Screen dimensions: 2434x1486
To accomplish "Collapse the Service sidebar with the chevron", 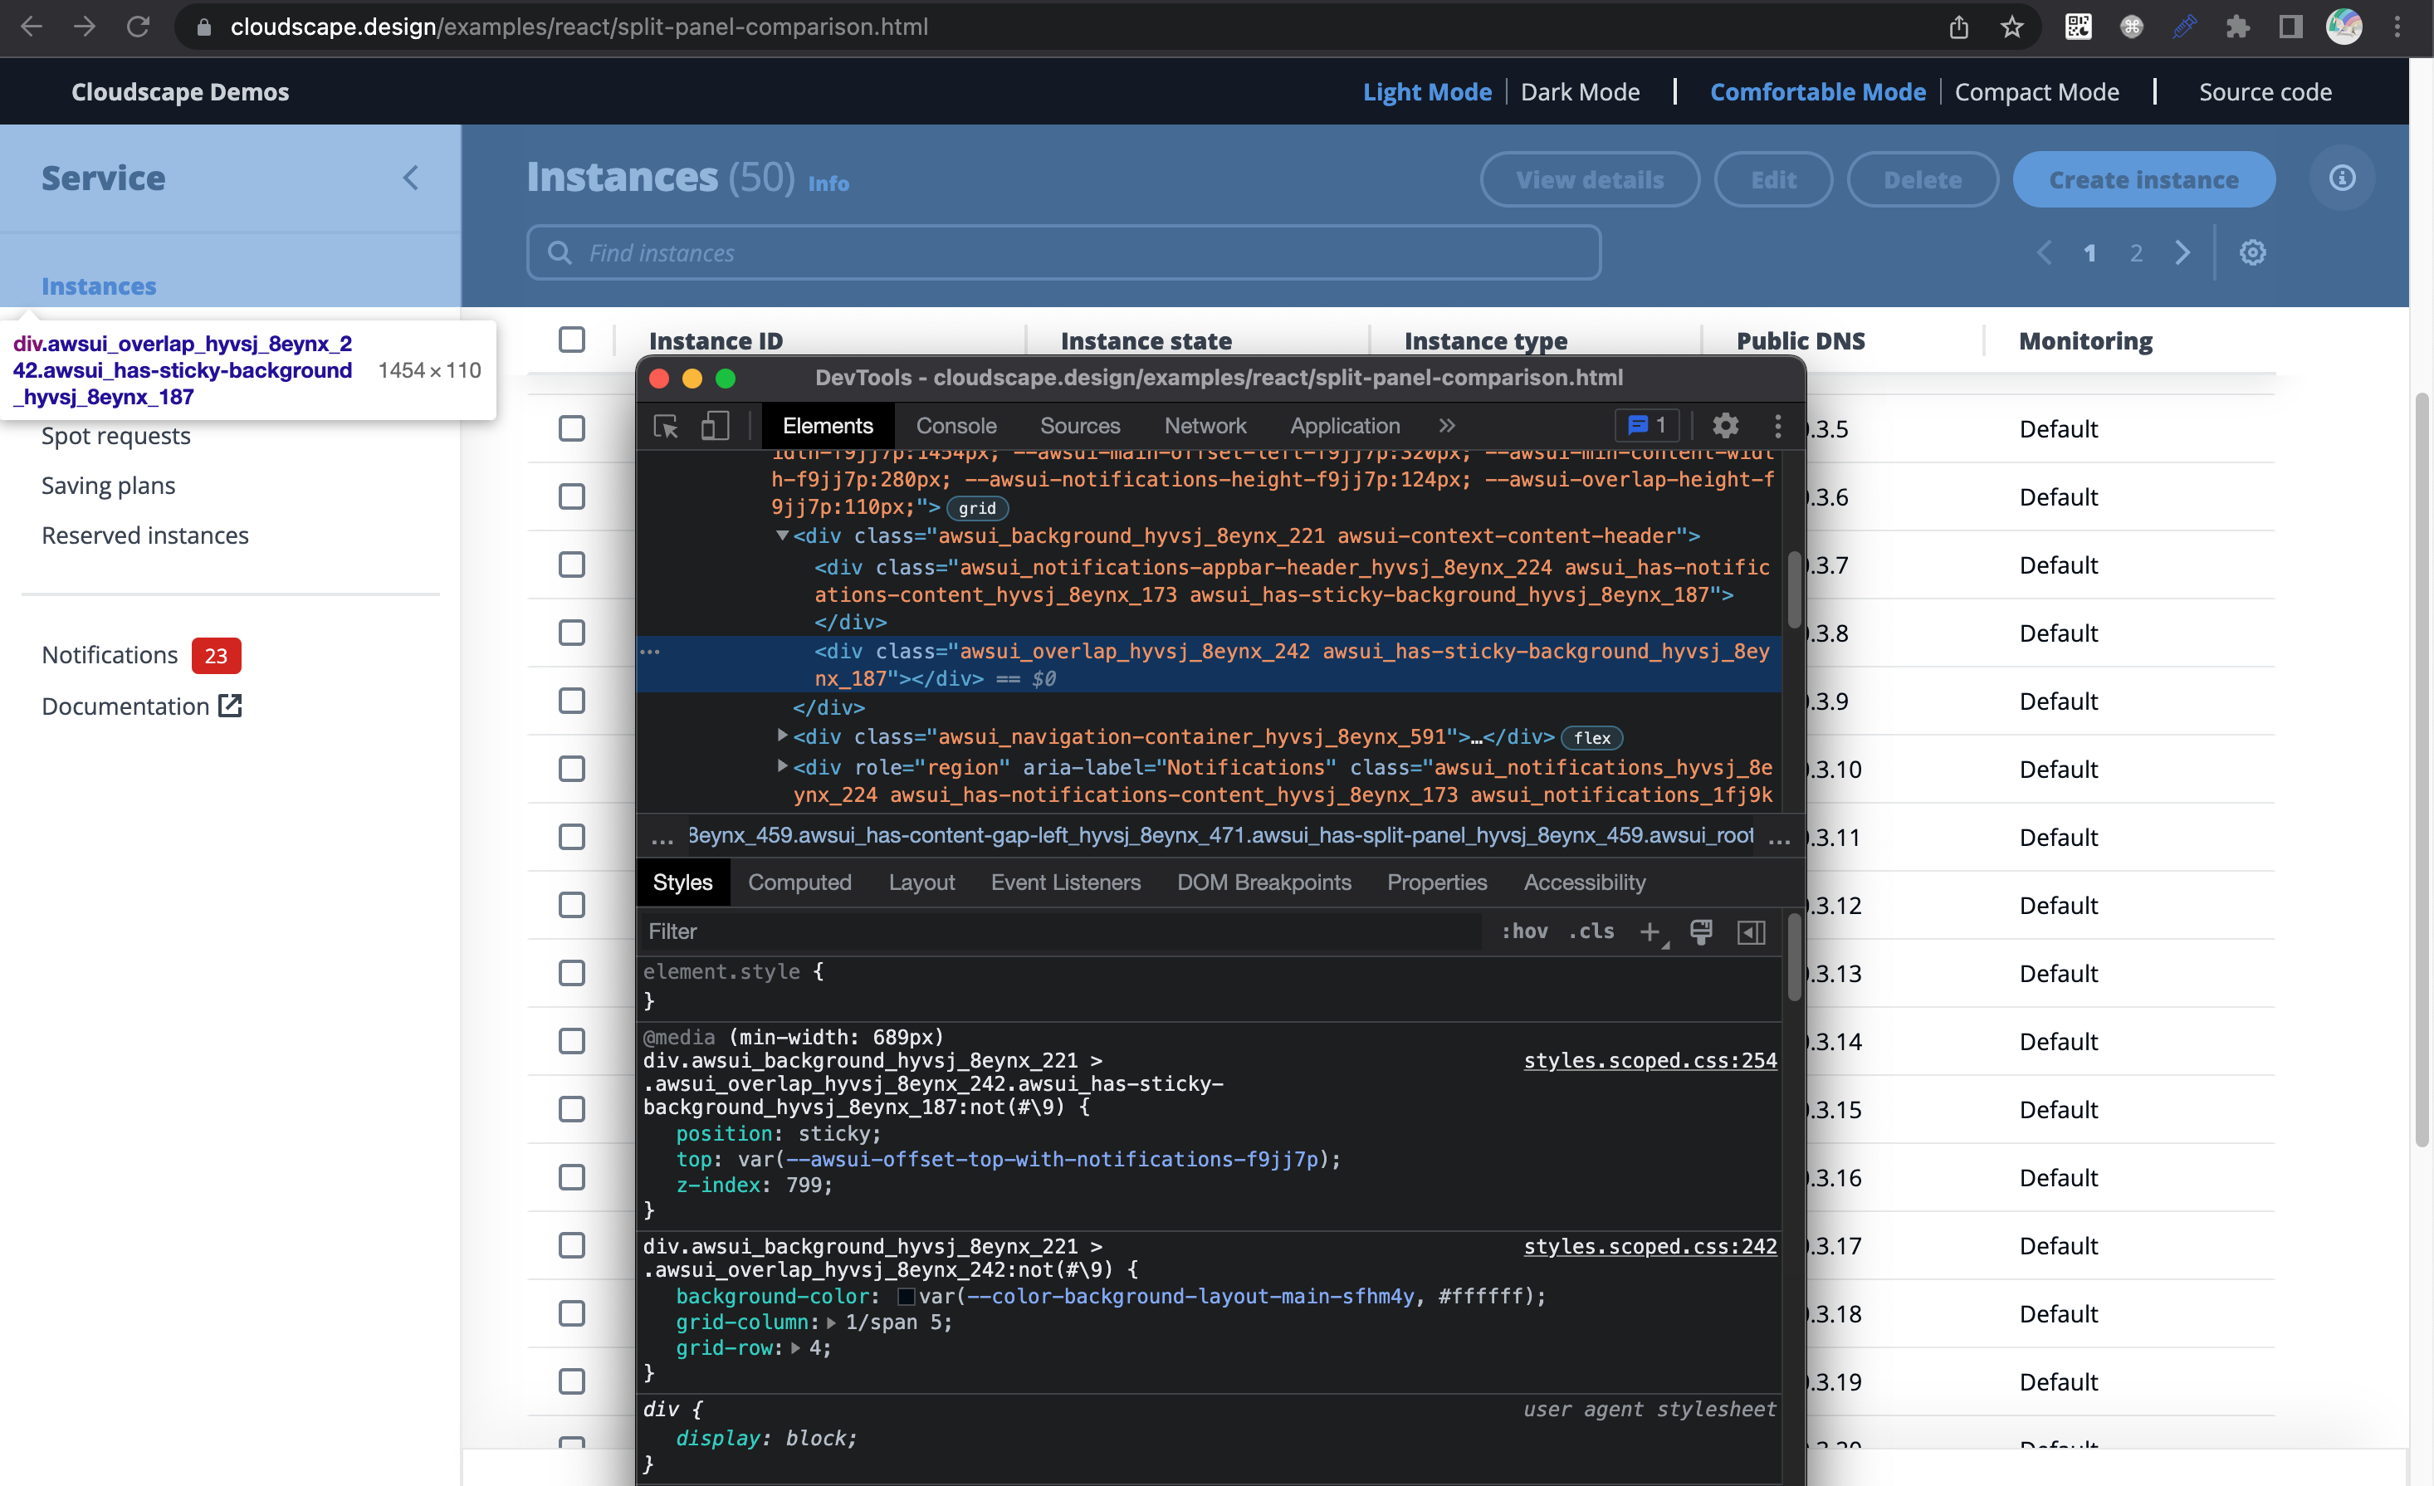I will coord(412,178).
